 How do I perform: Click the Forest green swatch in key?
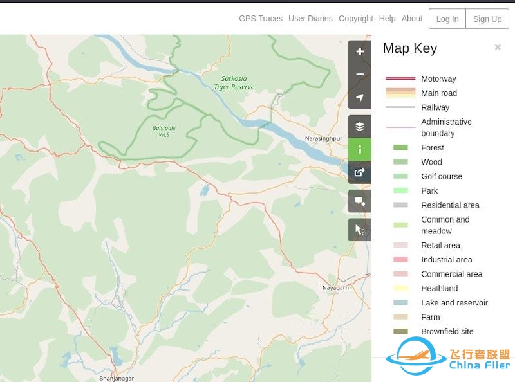click(x=400, y=148)
